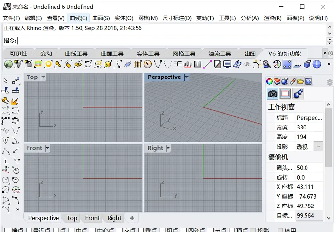Click the key selection icon

(x=58, y=64)
